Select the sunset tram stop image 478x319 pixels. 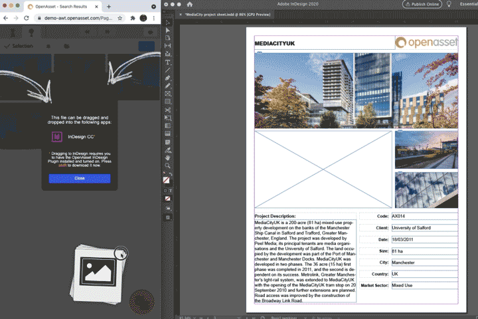[x=426, y=150]
